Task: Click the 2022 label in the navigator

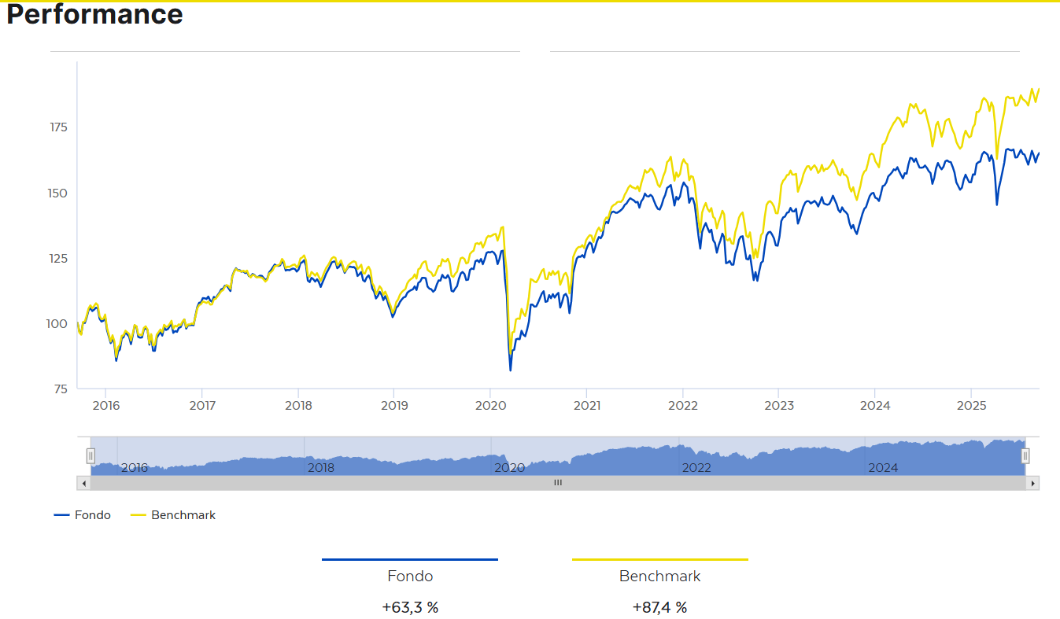Action: pyautogui.click(x=696, y=468)
